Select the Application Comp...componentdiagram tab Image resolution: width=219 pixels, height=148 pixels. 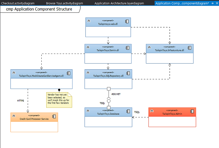coord(182,3)
